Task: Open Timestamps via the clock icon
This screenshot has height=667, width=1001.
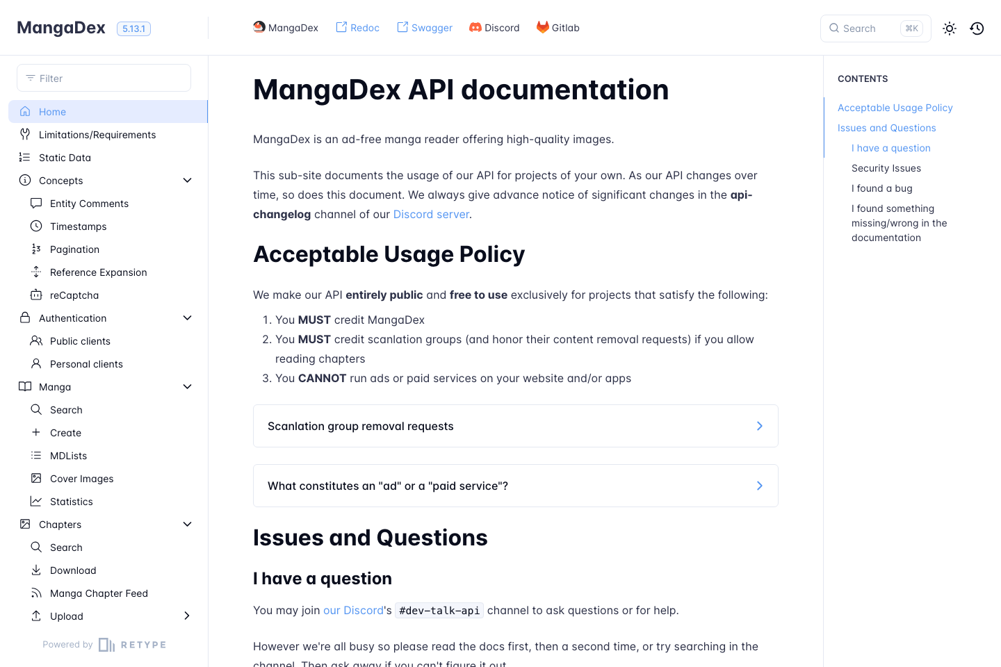Action: click(x=36, y=226)
